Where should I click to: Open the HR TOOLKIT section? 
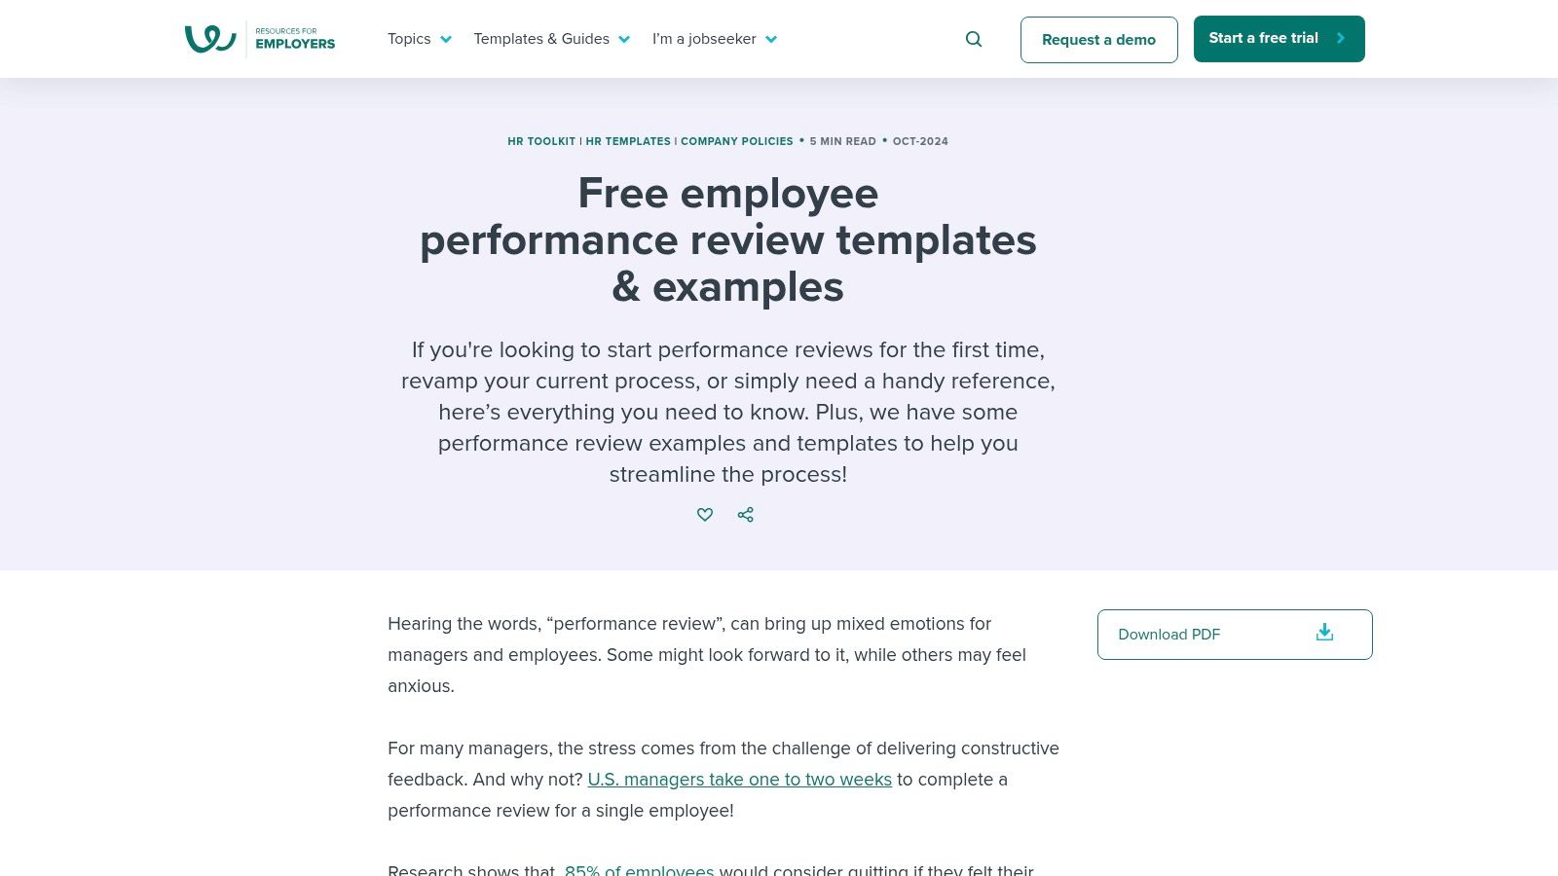(x=541, y=141)
